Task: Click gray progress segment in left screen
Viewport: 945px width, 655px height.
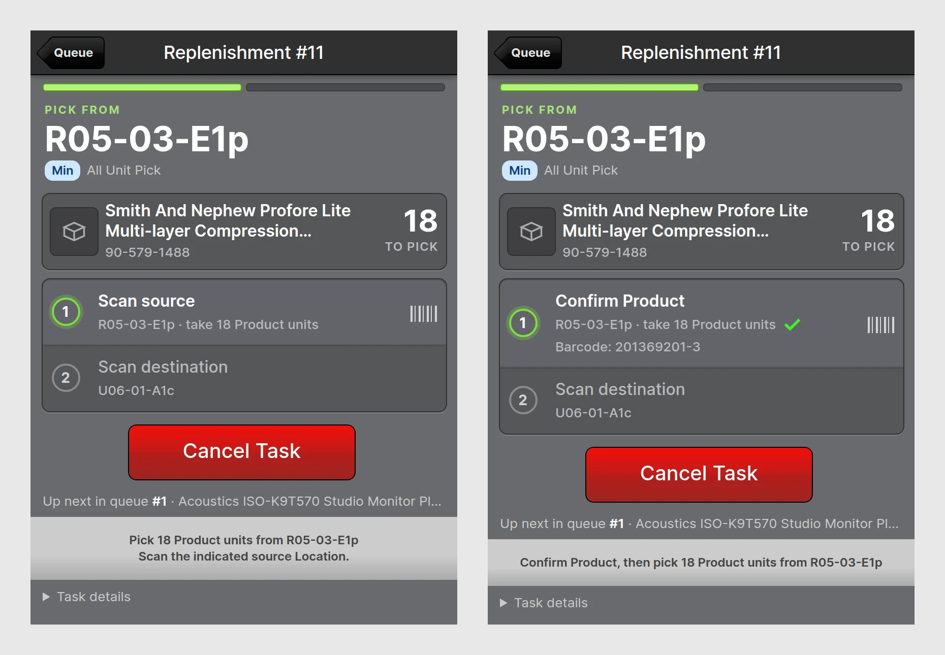Action: point(345,87)
